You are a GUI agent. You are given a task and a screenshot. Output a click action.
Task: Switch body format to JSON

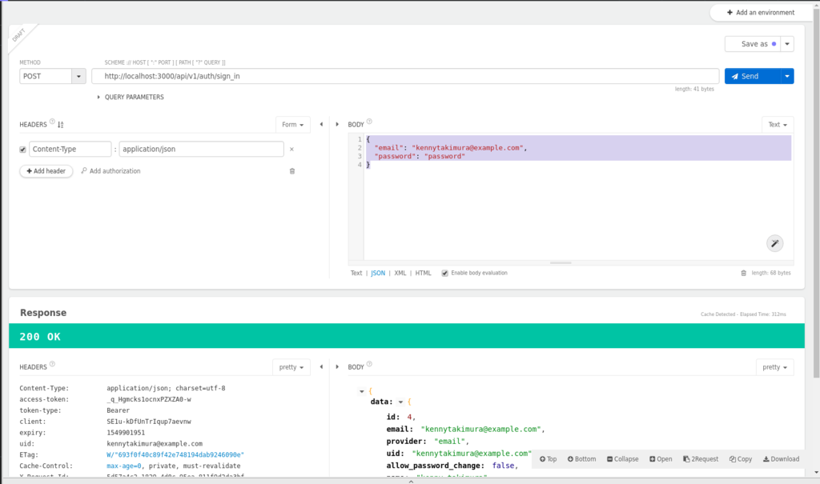pyautogui.click(x=378, y=273)
